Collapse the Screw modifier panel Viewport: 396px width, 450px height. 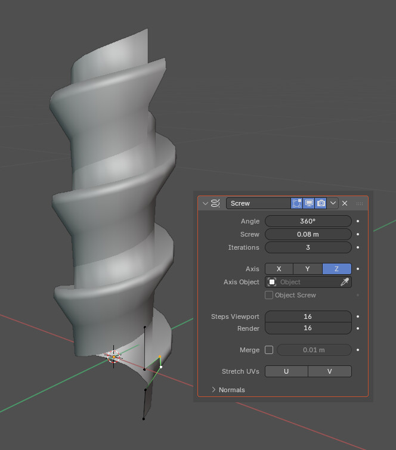205,203
